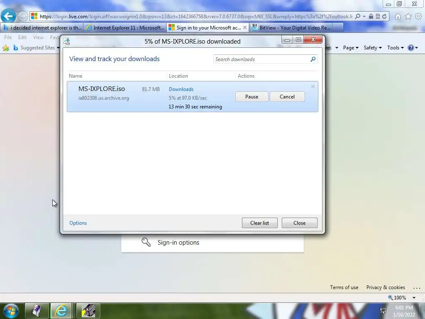The image size is (425, 319).
Task: Switch to BitView - Your Digital Video tab
Action: coord(291,28)
